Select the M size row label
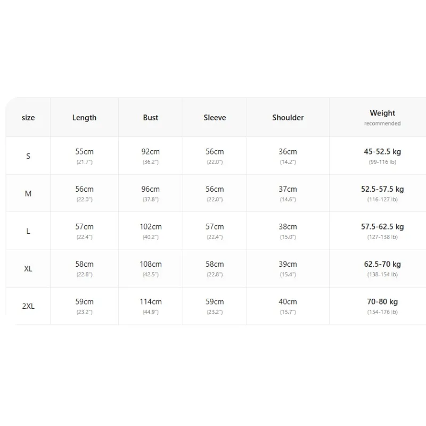Screen dimensions: 426x426 click(28, 193)
